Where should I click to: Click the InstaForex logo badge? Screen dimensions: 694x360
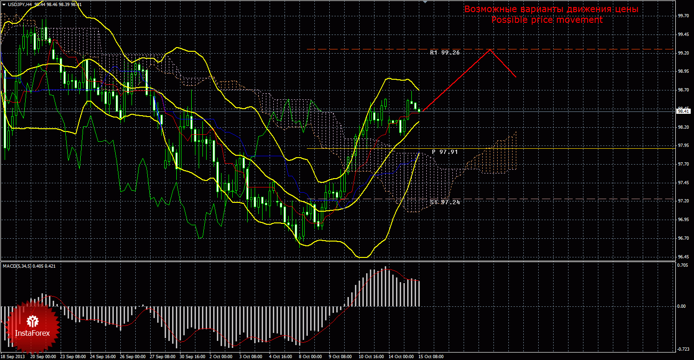click(x=33, y=326)
